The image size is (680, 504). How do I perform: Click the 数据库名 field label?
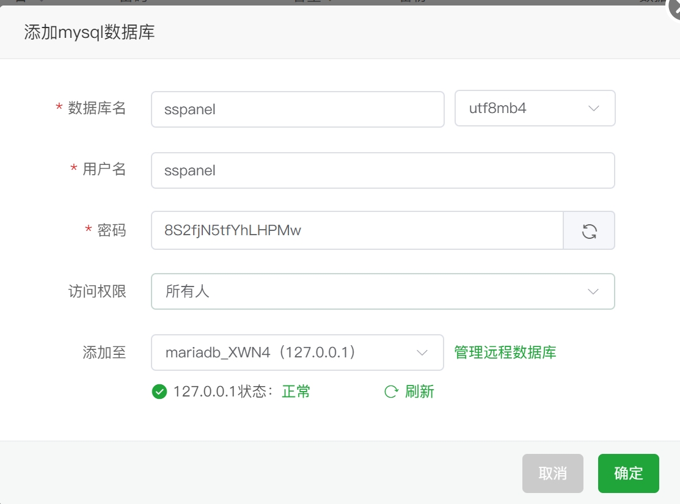[x=97, y=108]
